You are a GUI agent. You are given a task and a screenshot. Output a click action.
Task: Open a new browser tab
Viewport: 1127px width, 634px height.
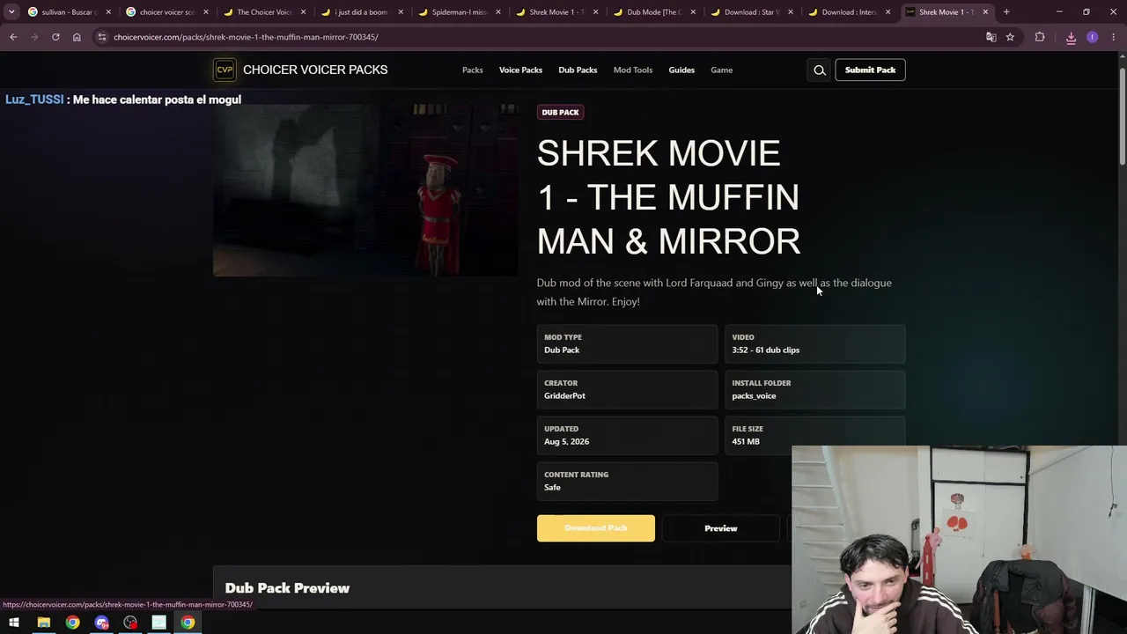[1006, 12]
